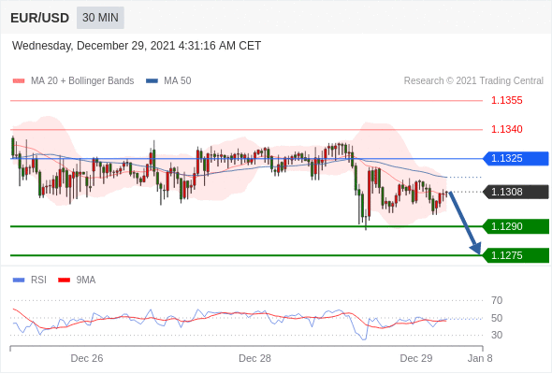The height and width of the screenshot is (374, 552).
Task: Click the 9MA red legend swatch
Action: 64,280
